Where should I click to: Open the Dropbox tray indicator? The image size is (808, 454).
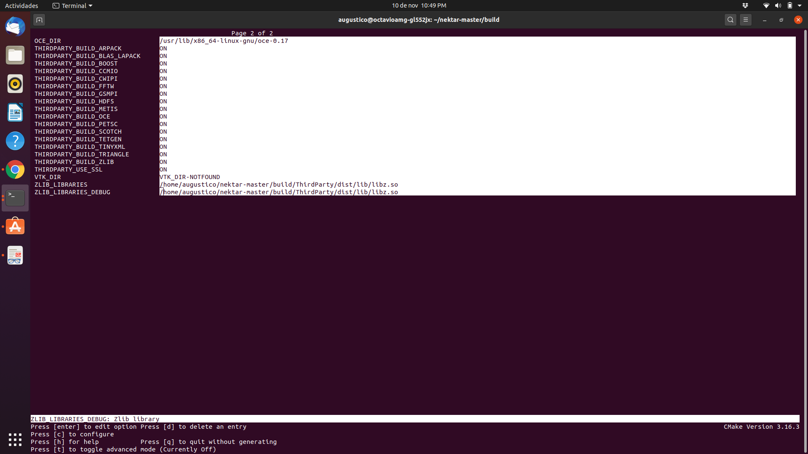click(745, 5)
